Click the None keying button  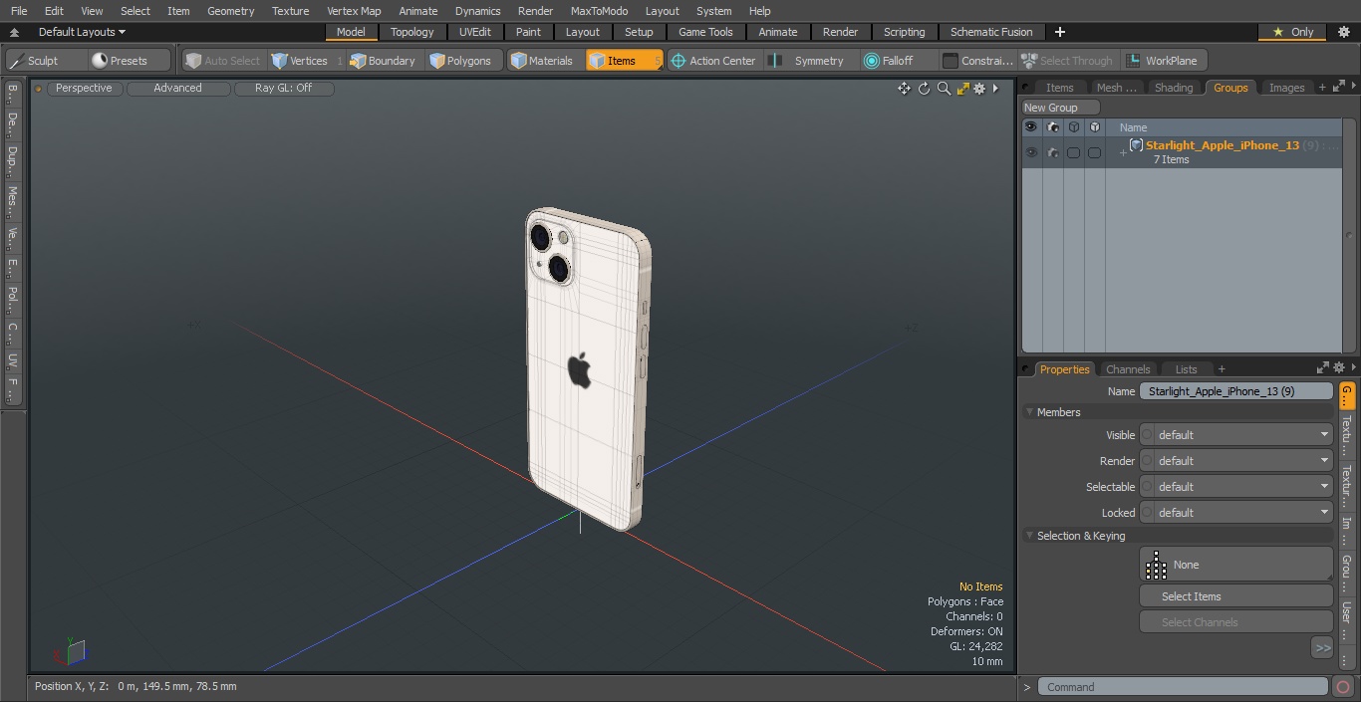[x=1235, y=565]
